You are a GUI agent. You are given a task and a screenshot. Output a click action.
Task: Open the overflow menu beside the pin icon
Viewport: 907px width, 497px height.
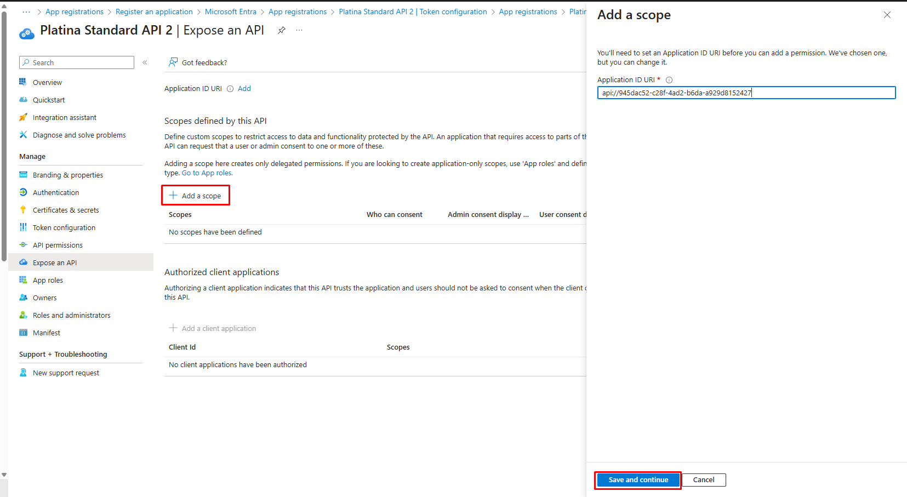299,30
